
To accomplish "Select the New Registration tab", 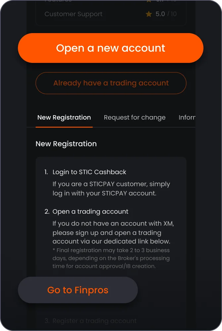I will click(x=64, y=118).
